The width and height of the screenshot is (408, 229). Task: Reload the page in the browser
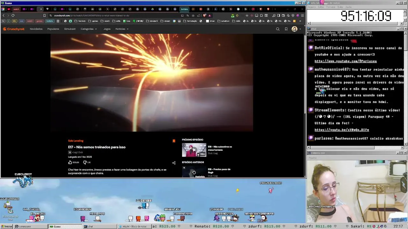13,15
